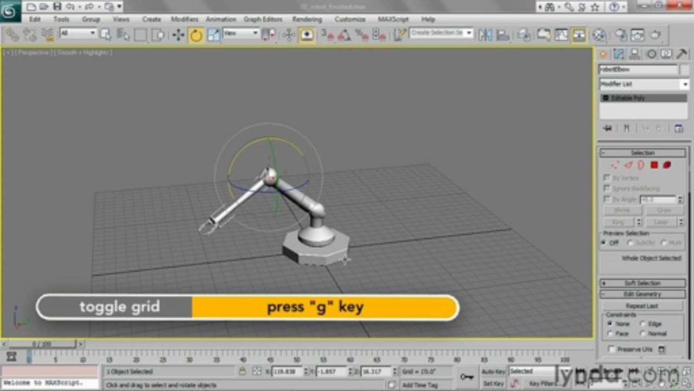Screen dimensions: 694x391
Task: Click the New Scene icon
Action: pyautogui.click(x=31, y=7)
